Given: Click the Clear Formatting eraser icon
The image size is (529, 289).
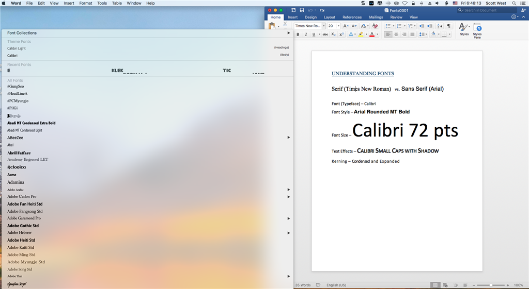Looking at the screenshot, I should (375, 26).
